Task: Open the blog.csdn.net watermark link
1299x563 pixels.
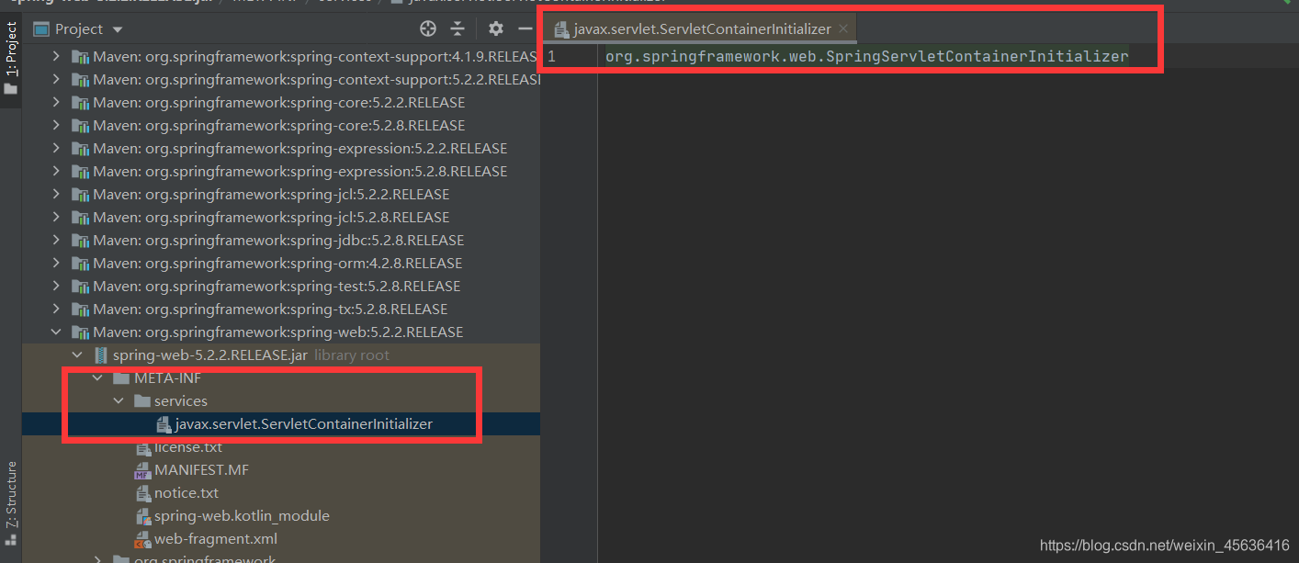Action: [x=1164, y=545]
